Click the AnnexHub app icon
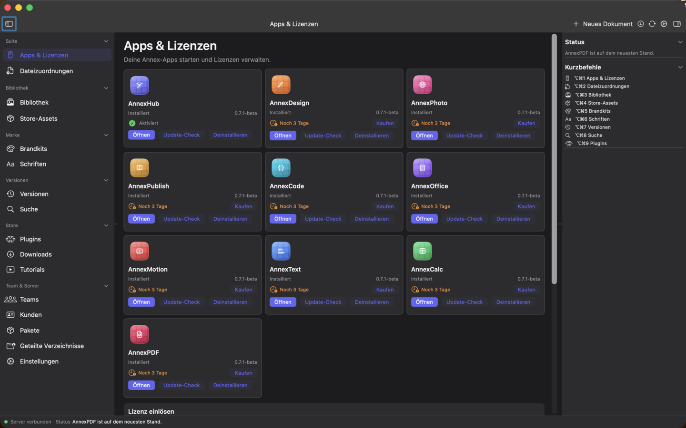The width and height of the screenshot is (686, 428). coord(140,86)
